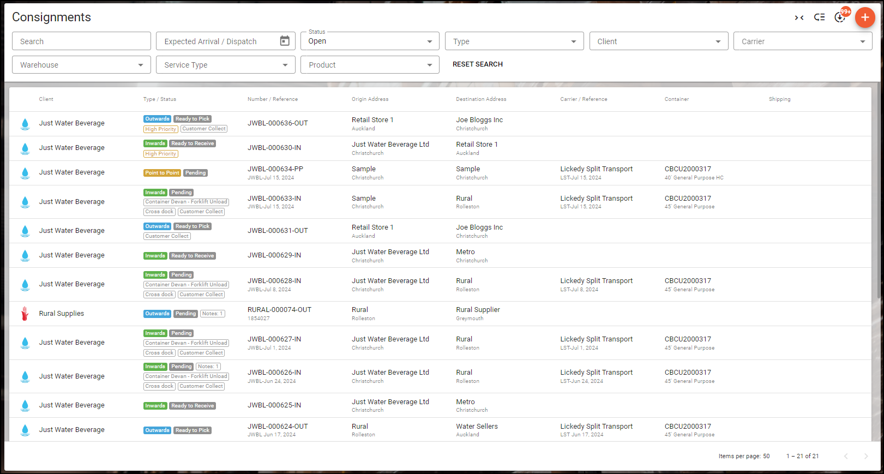Image resolution: width=884 pixels, height=474 pixels.
Task: Expand the Carrier filter dropdown
Action: point(802,41)
